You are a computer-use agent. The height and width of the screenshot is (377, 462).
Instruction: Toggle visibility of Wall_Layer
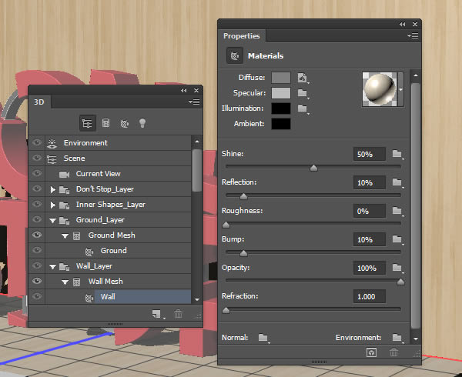pyautogui.click(x=37, y=265)
